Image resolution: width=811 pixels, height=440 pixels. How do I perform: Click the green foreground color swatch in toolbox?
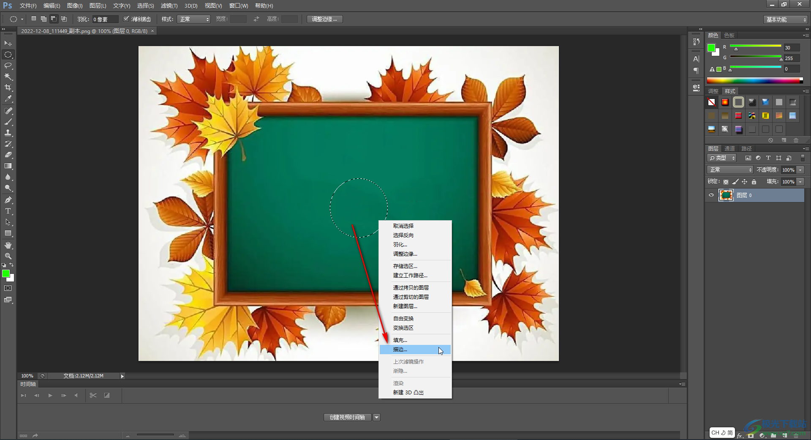click(x=5, y=274)
